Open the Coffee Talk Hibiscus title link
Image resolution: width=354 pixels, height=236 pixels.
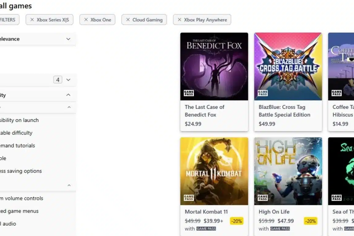point(343,111)
